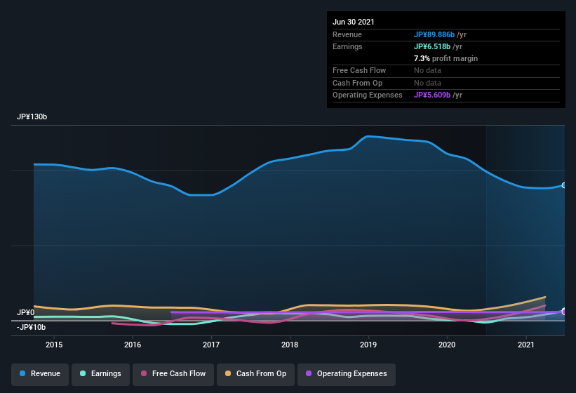Click the JP¥5.609b operating expenses value

432,95
